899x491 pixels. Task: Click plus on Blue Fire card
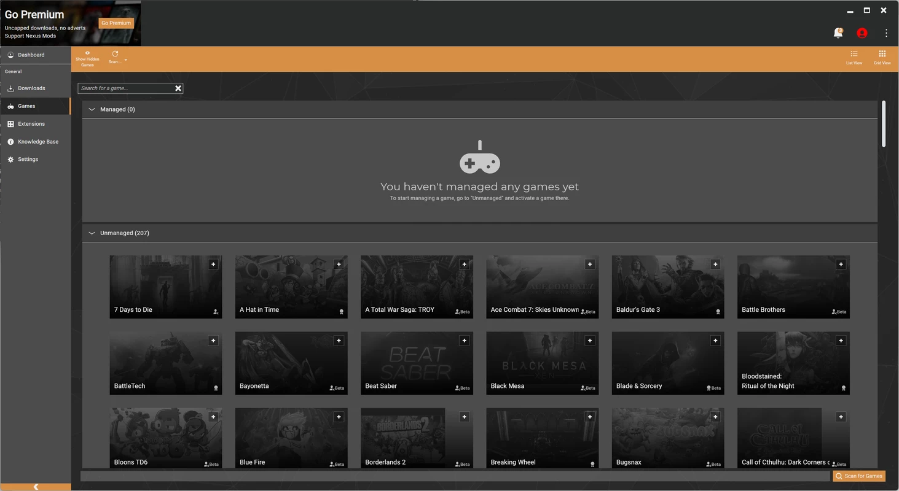click(339, 417)
